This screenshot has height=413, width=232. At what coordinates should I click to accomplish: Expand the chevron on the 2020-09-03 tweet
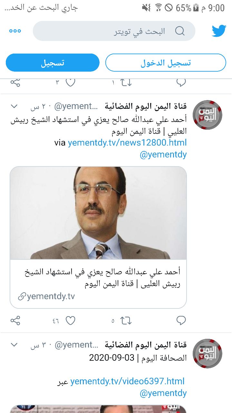pos(14,345)
